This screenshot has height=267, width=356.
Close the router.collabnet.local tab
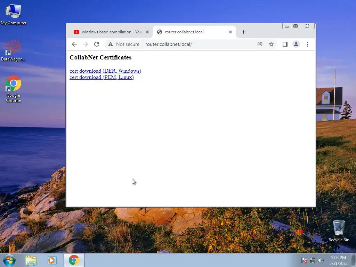point(230,32)
